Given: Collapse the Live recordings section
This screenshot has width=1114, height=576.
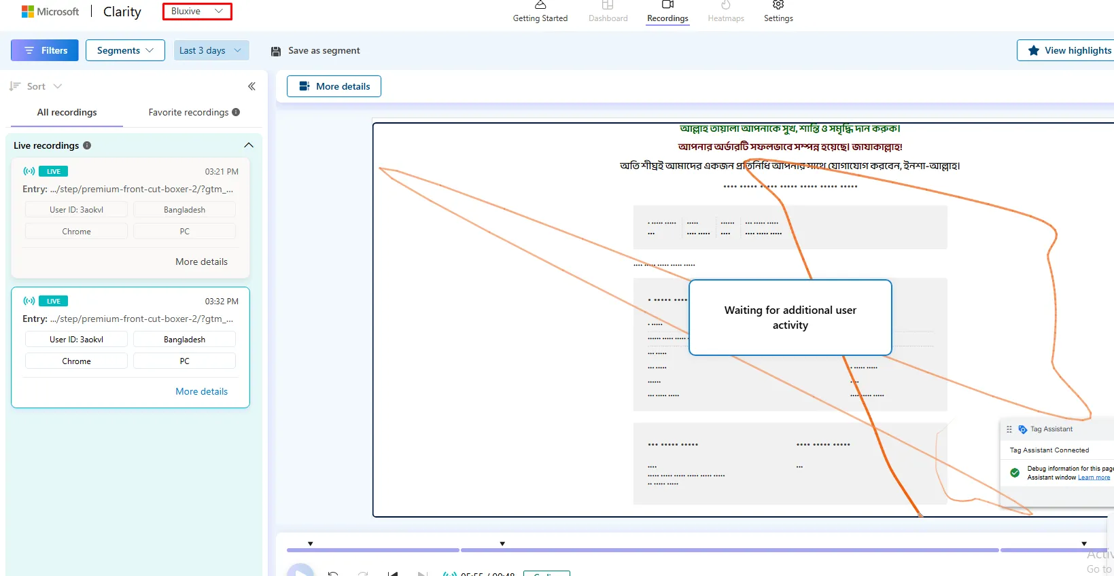Looking at the screenshot, I should coord(249,145).
